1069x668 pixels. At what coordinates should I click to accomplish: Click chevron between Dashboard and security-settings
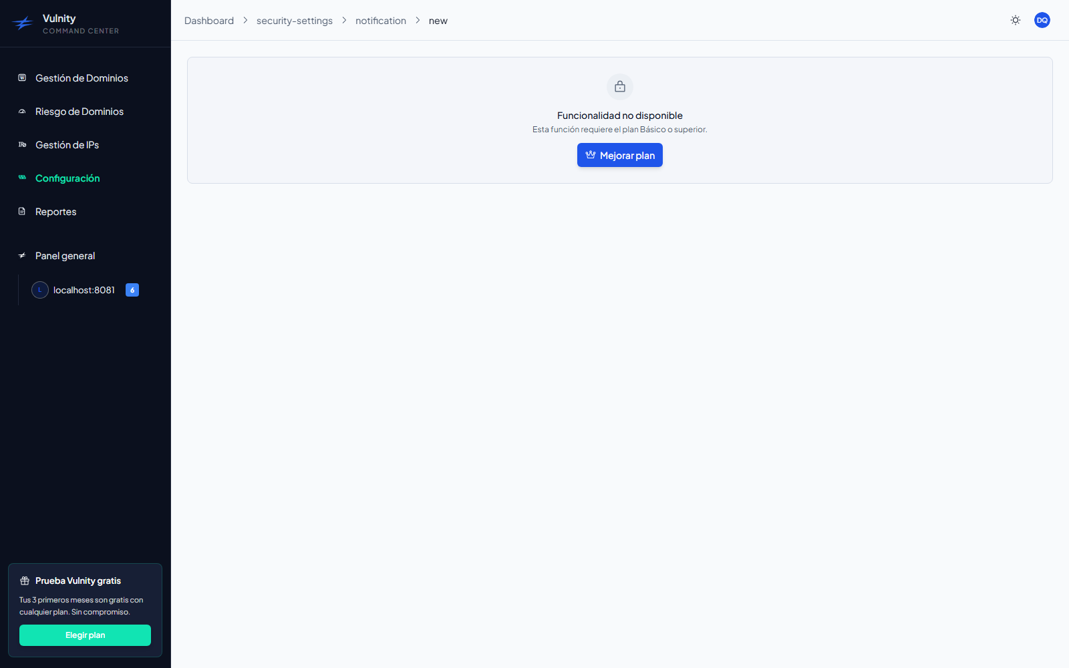245,21
